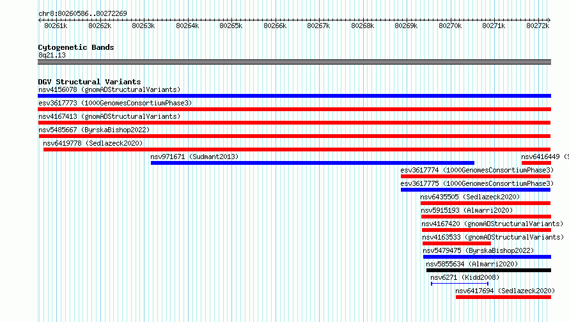Click the 80270k ruler position
Image resolution: width=569 pixels, height=322 pixels.
pos(450,26)
